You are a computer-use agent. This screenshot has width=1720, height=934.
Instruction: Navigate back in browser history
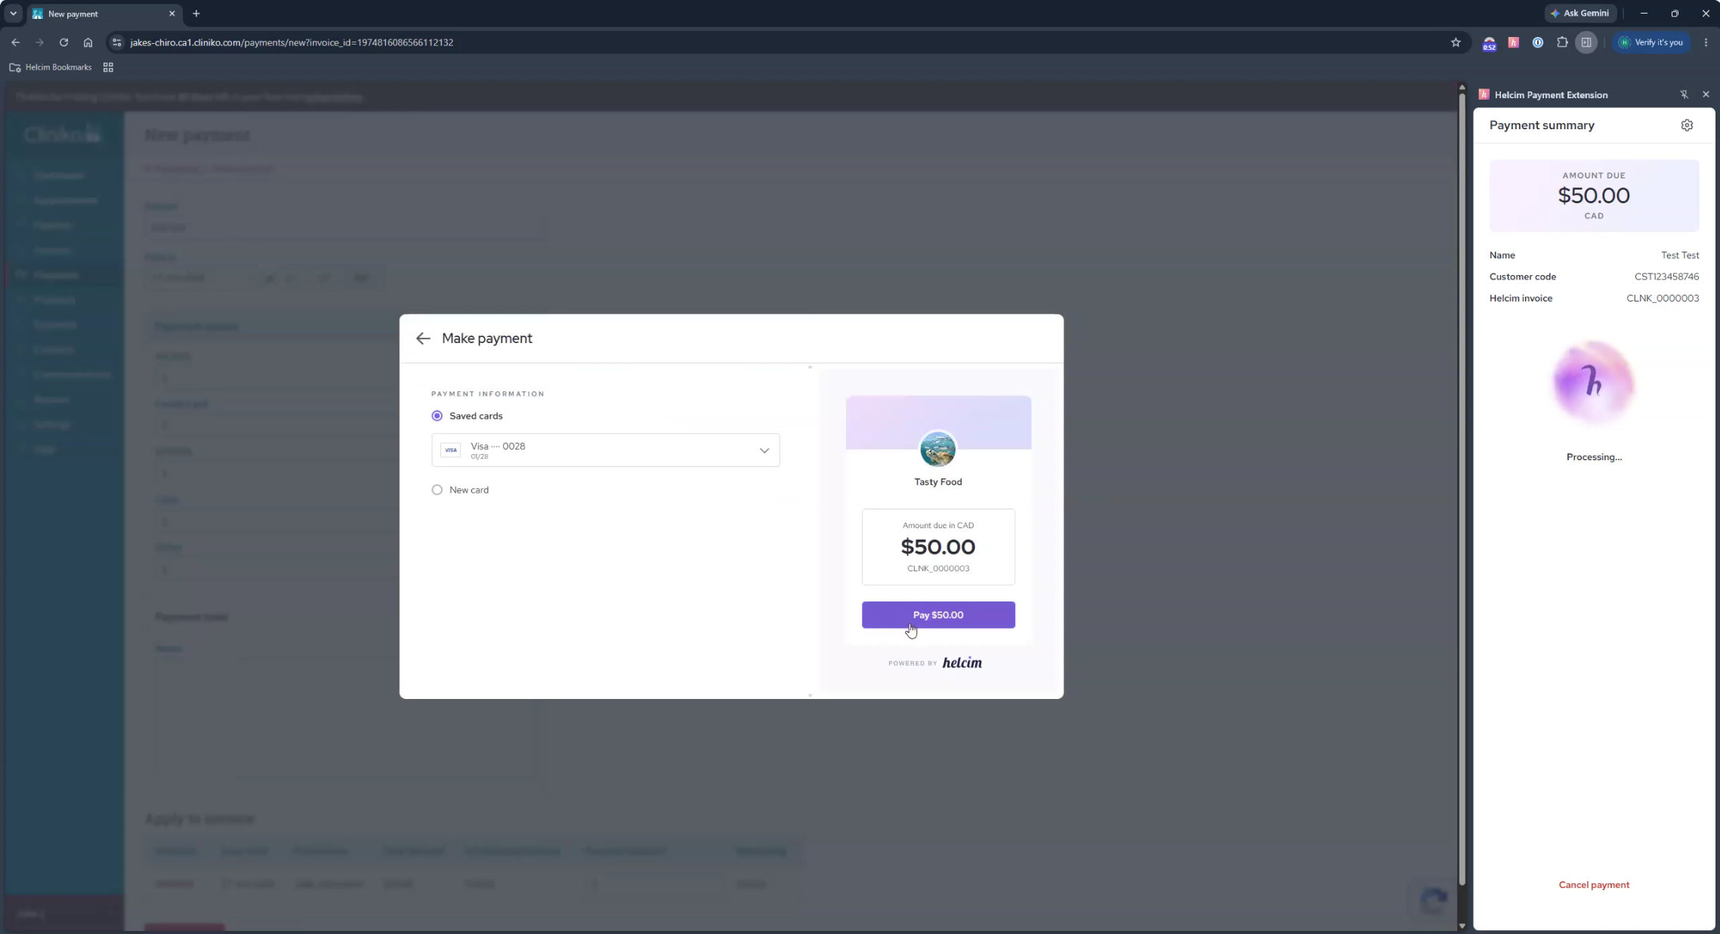(x=16, y=42)
